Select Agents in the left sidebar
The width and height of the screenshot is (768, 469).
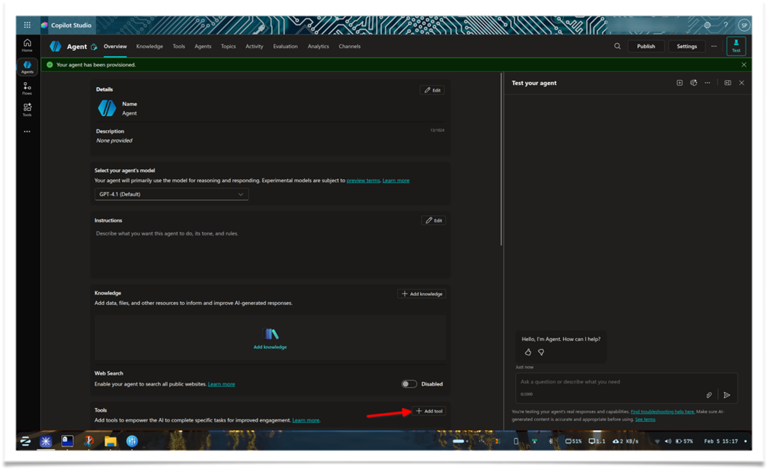(x=27, y=66)
